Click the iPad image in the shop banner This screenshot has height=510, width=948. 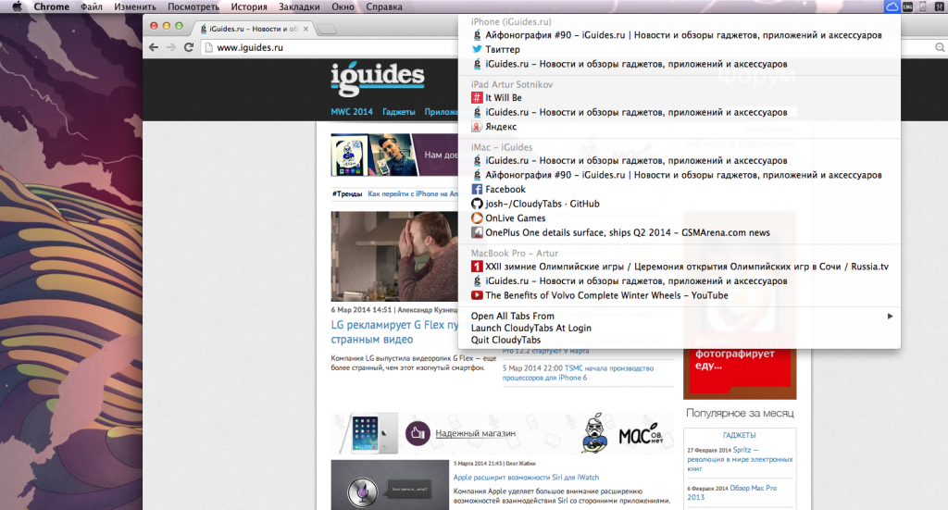coord(369,433)
